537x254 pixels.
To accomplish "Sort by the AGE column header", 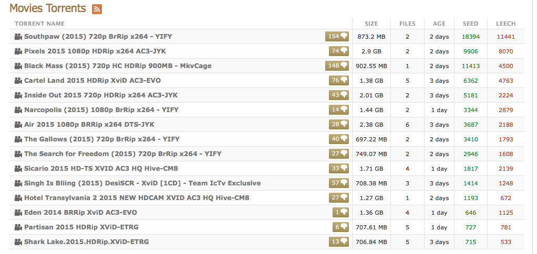I will click(439, 24).
